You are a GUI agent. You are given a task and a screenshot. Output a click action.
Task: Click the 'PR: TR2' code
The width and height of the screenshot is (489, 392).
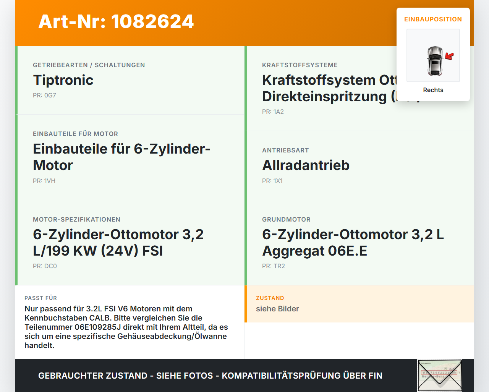tap(274, 266)
